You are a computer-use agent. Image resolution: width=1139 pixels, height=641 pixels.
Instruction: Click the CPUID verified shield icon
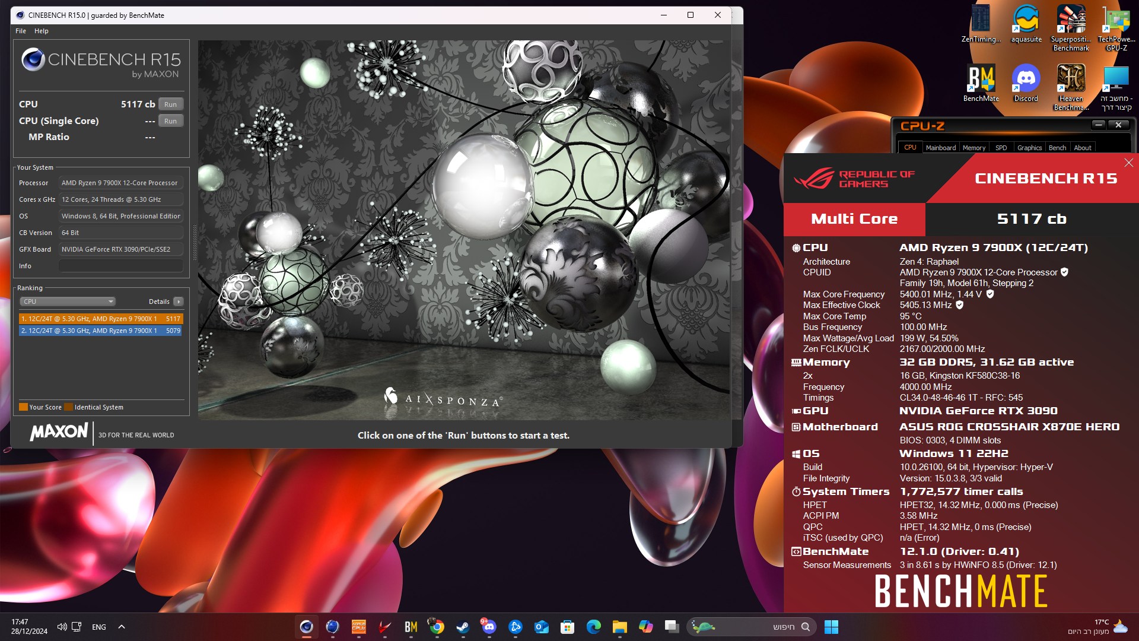1064,272
